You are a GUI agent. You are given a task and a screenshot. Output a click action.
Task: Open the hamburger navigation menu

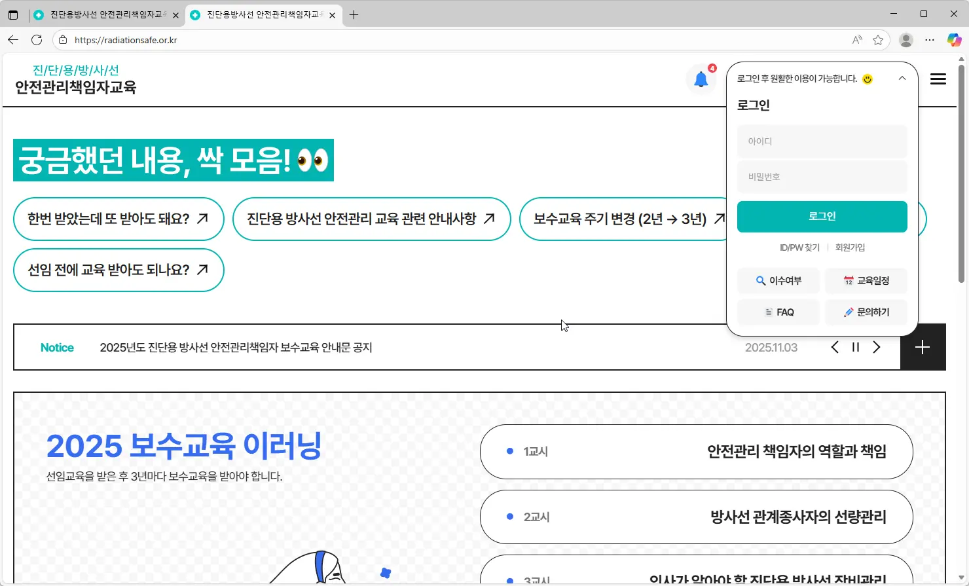pyautogui.click(x=938, y=79)
